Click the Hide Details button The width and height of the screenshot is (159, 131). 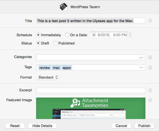coord(42,126)
